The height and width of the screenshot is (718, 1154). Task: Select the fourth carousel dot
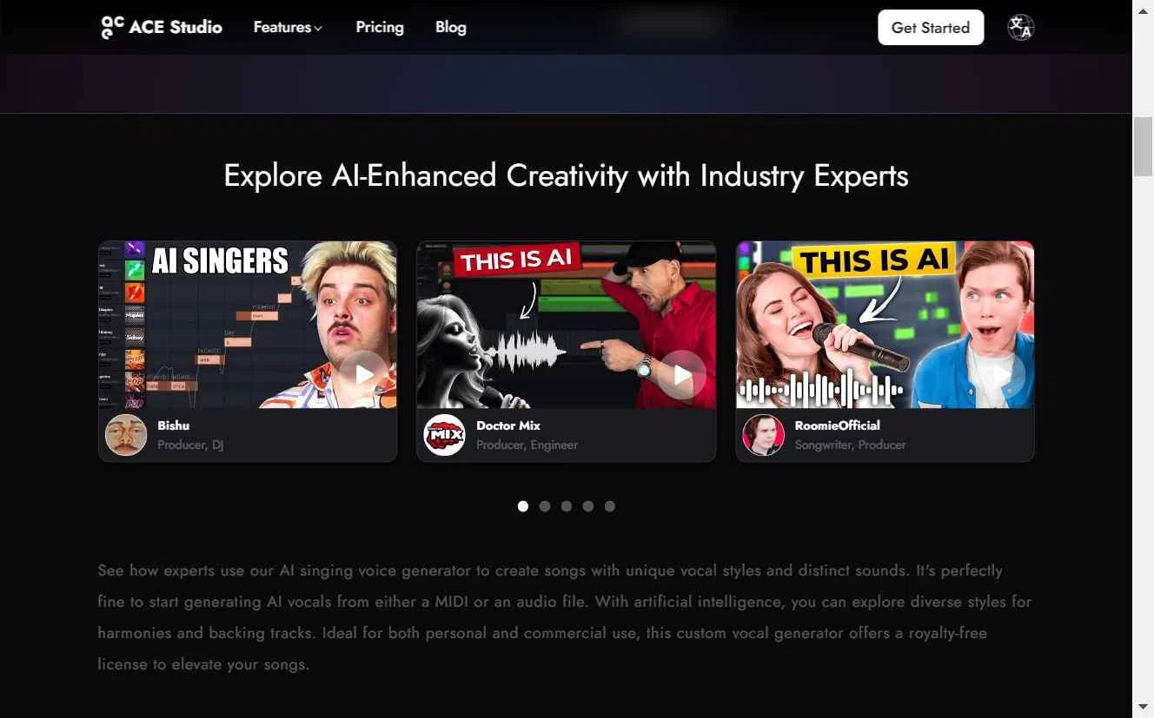(588, 506)
